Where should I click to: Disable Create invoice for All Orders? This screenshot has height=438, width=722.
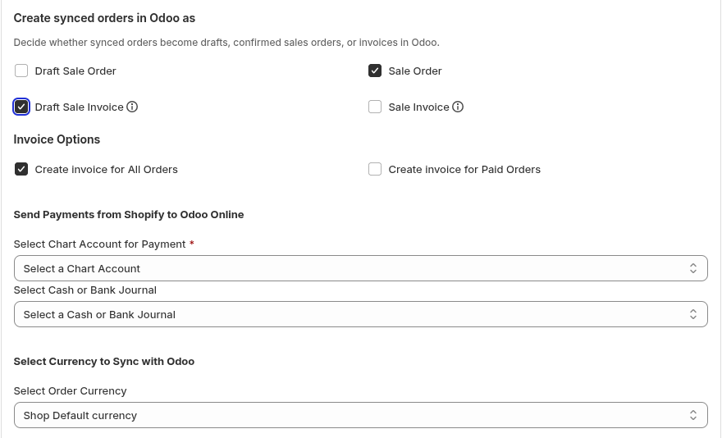(x=21, y=169)
